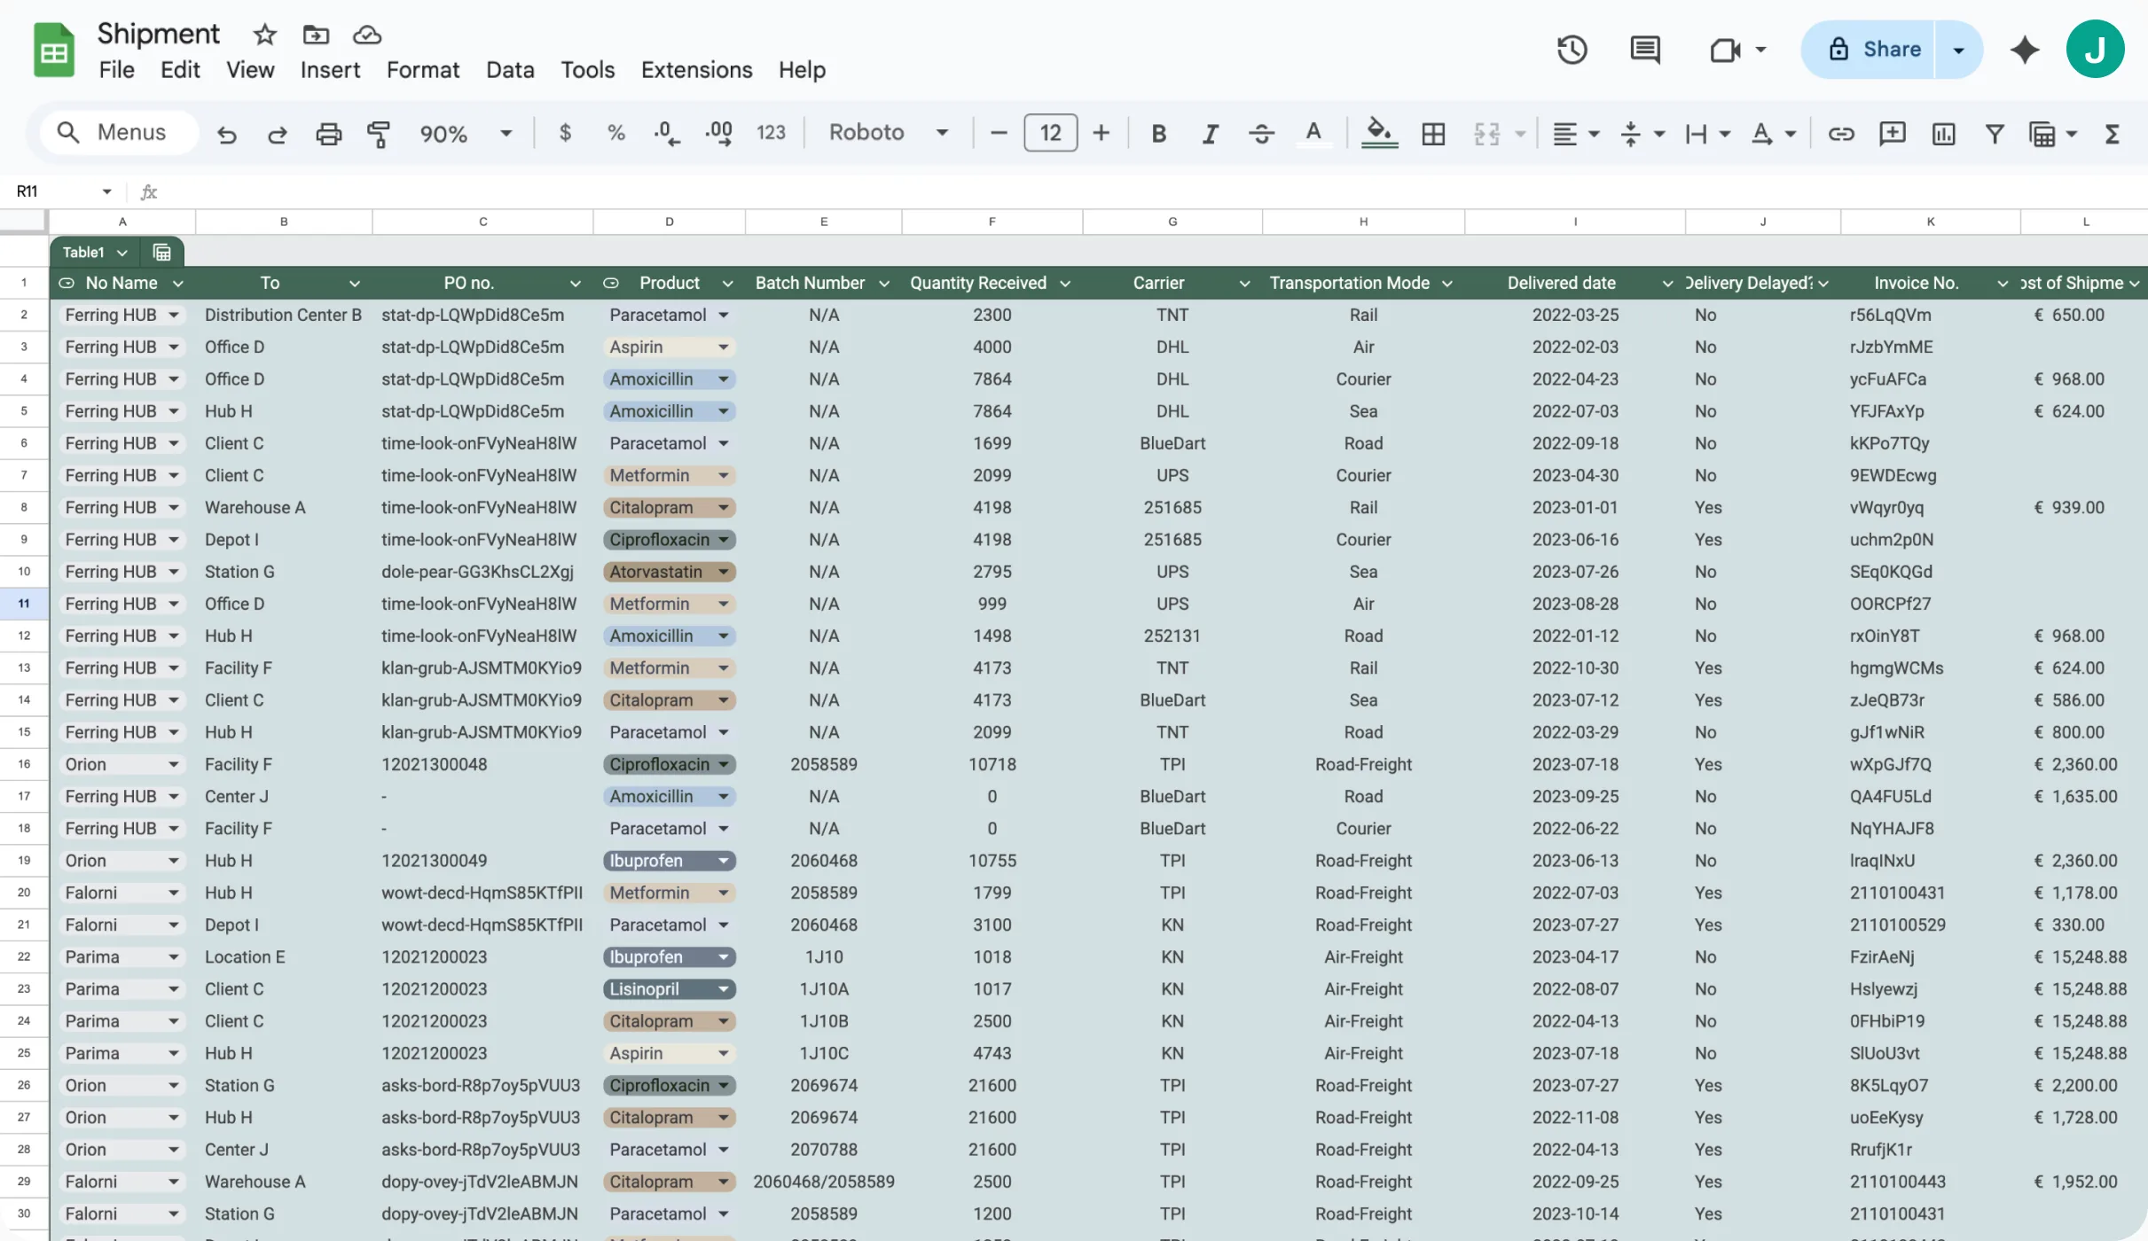This screenshot has height=1241, width=2148.
Task: Open the Google account avatar J
Action: 2095,50
